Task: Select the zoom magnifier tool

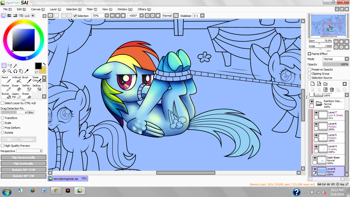Action: click(9, 71)
